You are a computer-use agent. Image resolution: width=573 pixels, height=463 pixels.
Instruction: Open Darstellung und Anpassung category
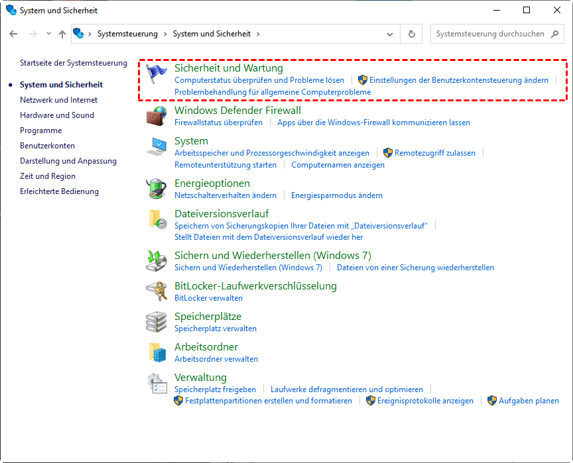pyautogui.click(x=68, y=161)
